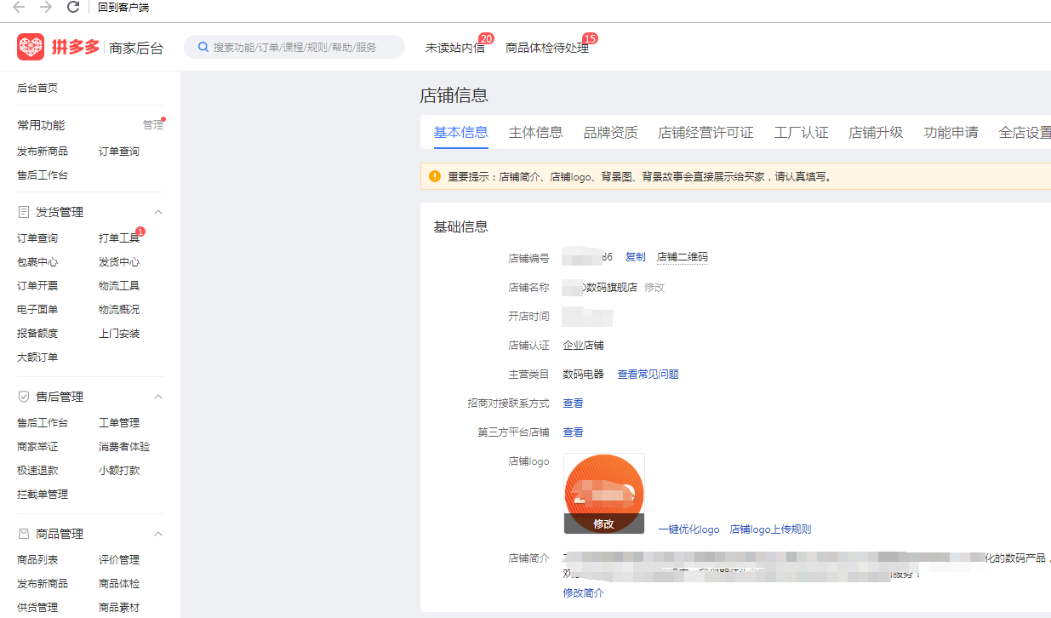Image resolution: width=1051 pixels, height=618 pixels.
Task: Open 消费者体验 in sidebar
Action: pyautogui.click(x=124, y=447)
